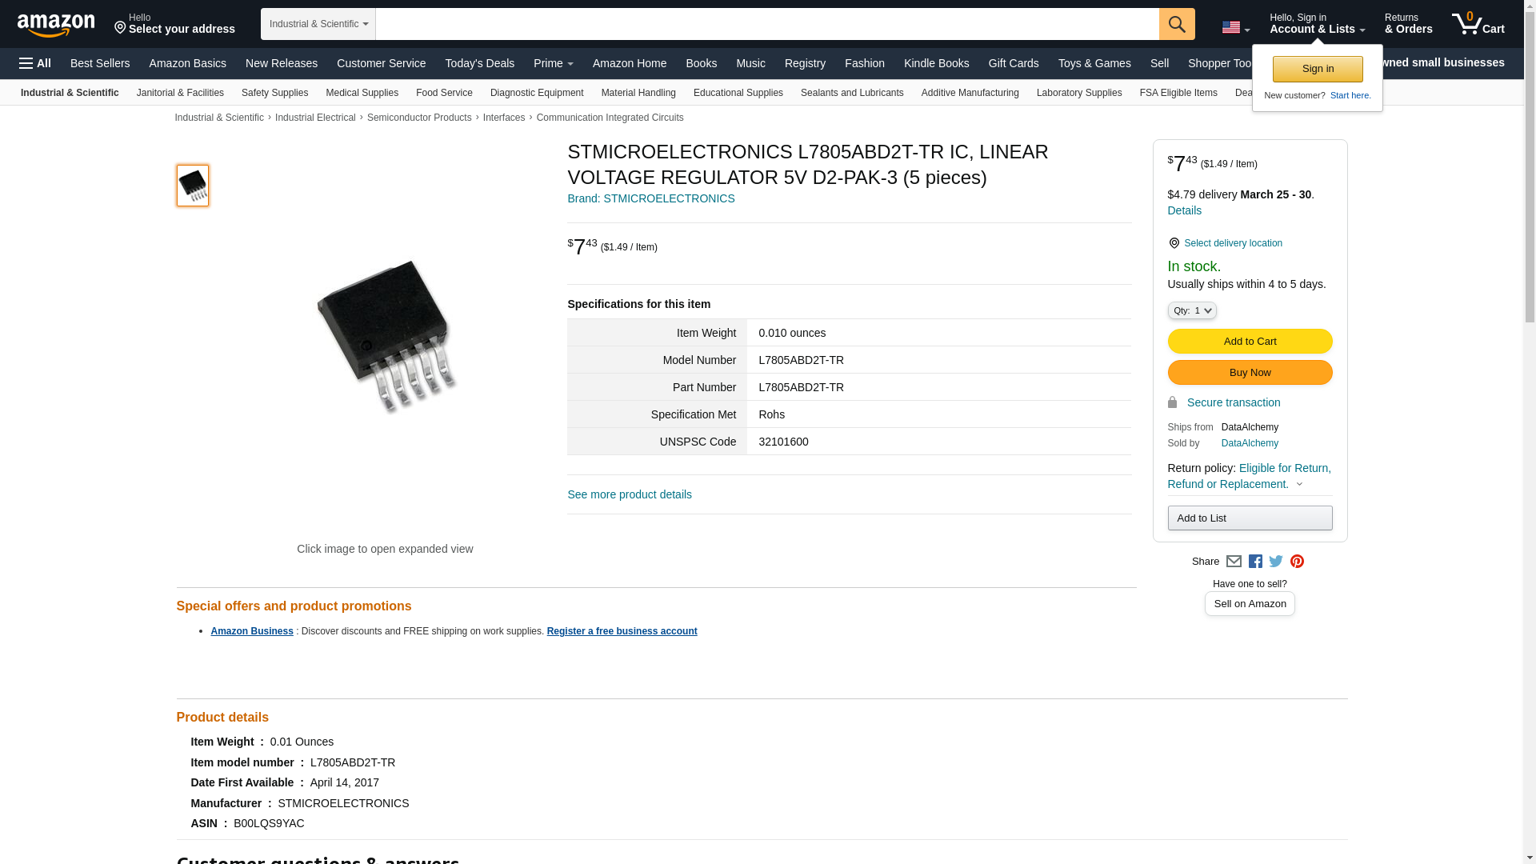The width and height of the screenshot is (1536, 864).
Task: Open the Qty quantity dropdown
Action: click(1192, 310)
